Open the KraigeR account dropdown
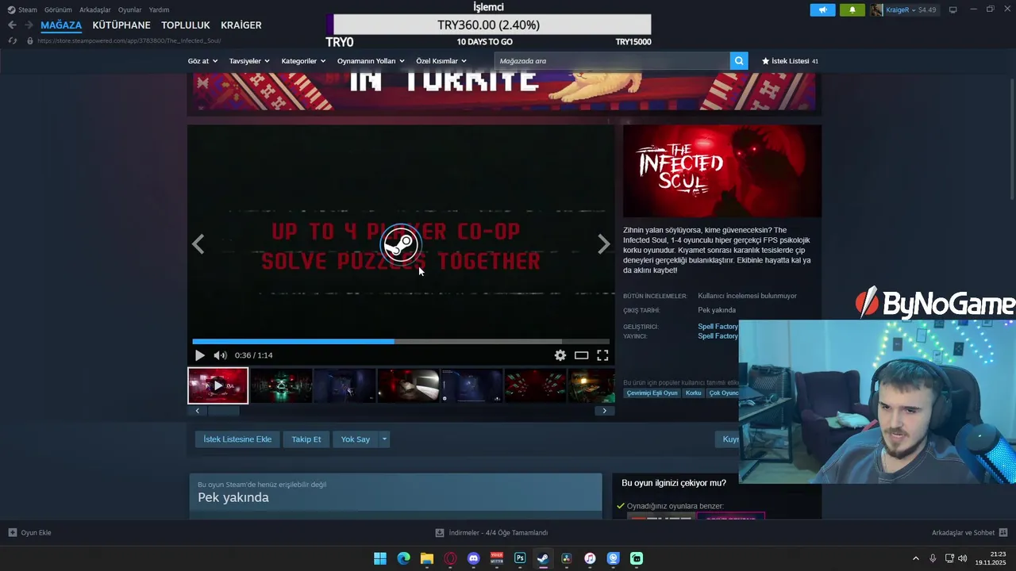This screenshot has width=1016, height=571. (904, 10)
